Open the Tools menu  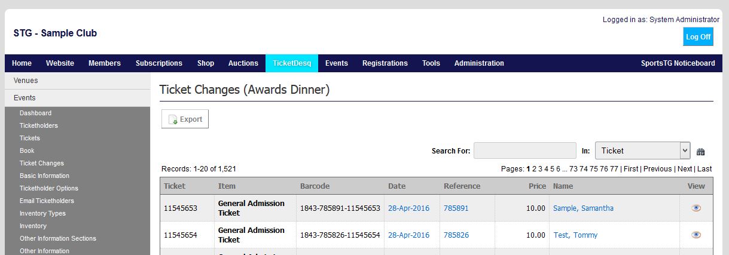431,63
